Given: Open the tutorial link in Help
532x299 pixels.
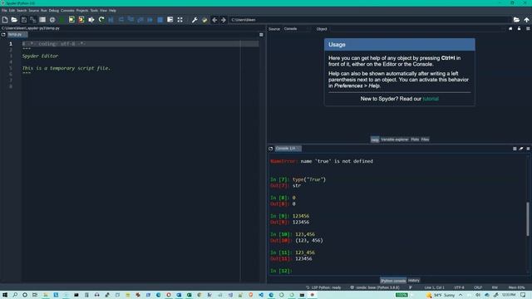Looking at the screenshot, I should point(431,99).
